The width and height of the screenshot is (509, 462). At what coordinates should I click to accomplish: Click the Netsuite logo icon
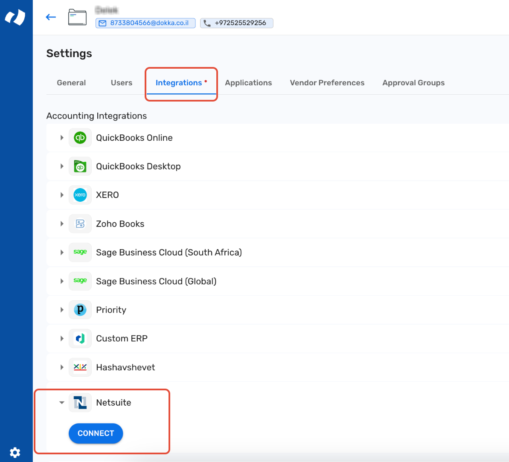[x=80, y=403]
